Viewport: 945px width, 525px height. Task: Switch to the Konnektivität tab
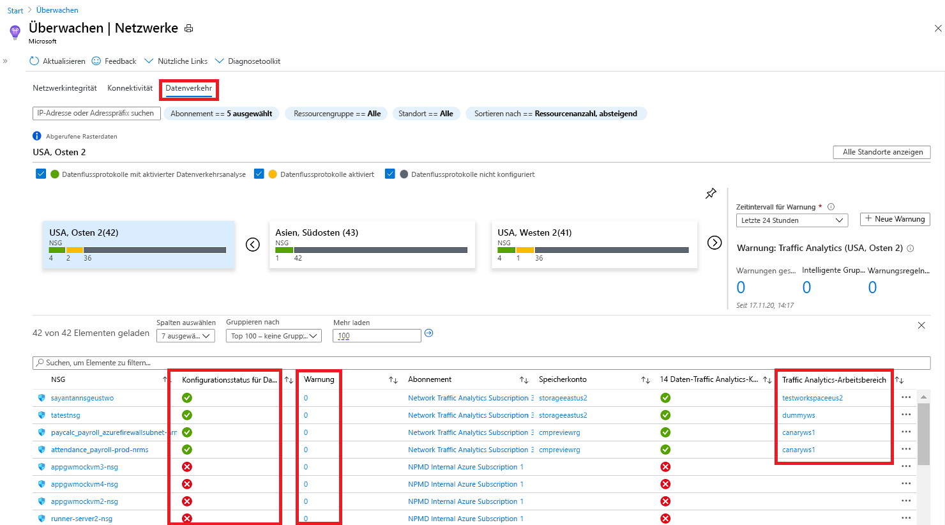pos(130,88)
